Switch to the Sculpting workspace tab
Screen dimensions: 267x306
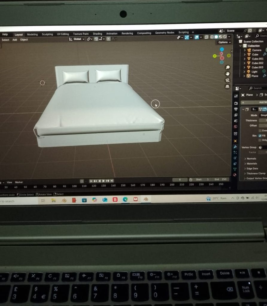click(x=47, y=34)
